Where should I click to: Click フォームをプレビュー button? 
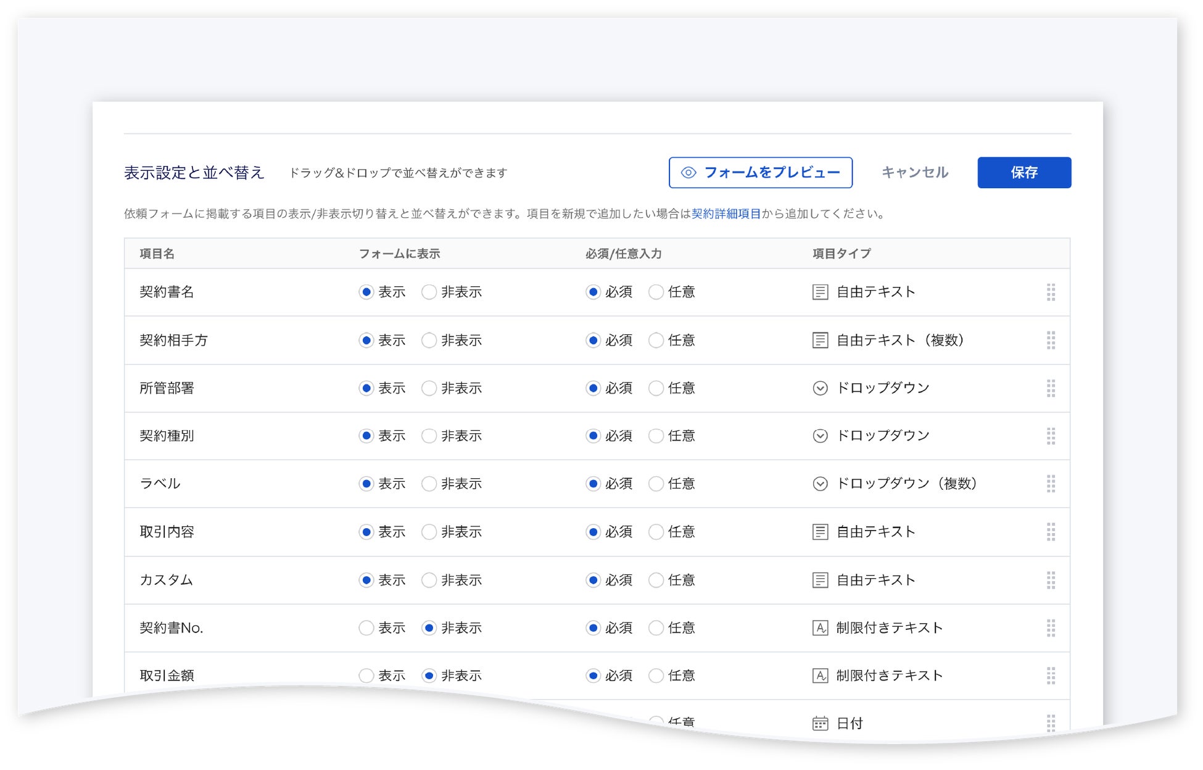760,173
